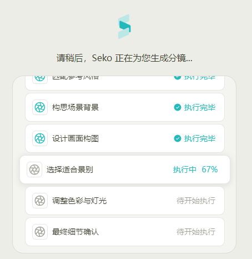Click gray aperture icon beside 最终细节确认
Image resolution: width=252 pixels, height=259 pixels.
(40, 232)
